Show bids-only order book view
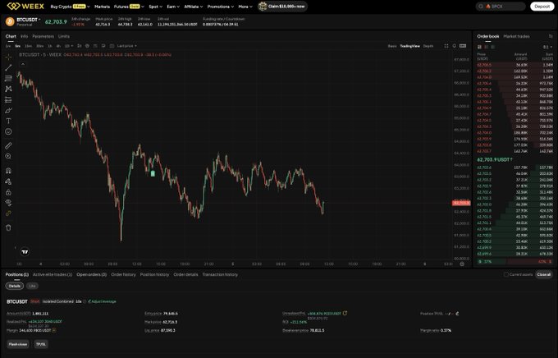558x358 pixels. click(x=493, y=47)
